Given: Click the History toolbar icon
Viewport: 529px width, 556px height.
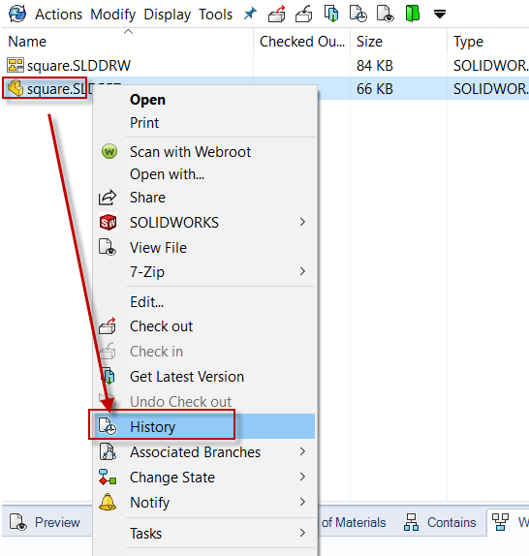Looking at the screenshot, I should [358, 15].
